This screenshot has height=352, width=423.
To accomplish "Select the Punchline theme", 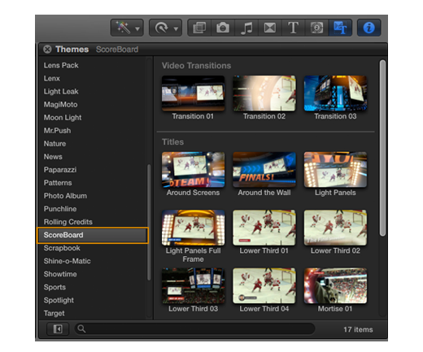I will click(60, 209).
